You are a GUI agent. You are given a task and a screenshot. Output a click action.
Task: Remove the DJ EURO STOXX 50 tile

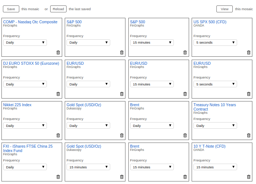tap(58, 94)
